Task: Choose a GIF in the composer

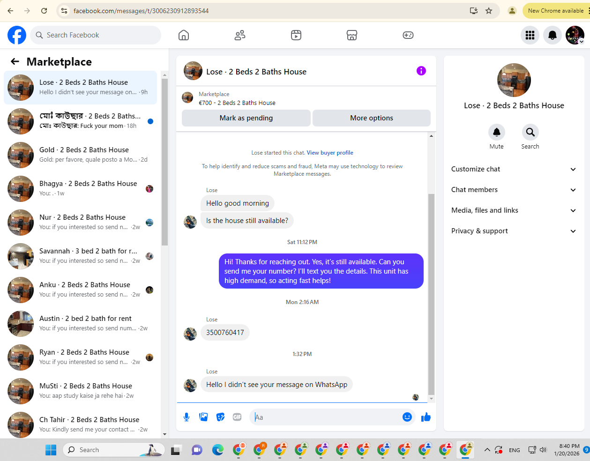Action: tap(237, 417)
